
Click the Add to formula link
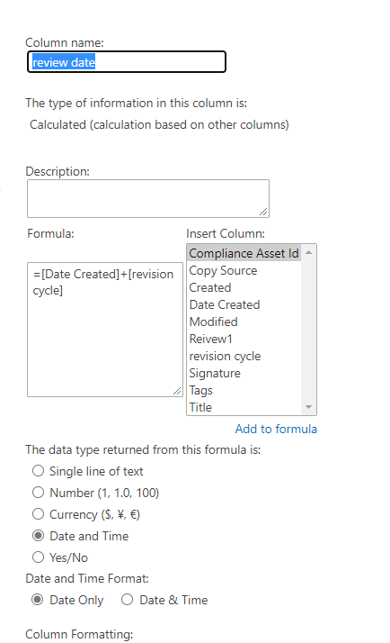click(276, 429)
